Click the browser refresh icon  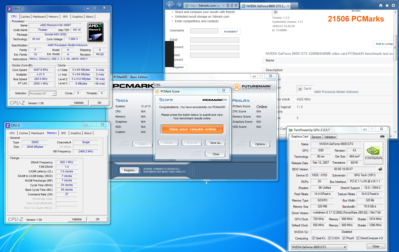tap(232, 5)
